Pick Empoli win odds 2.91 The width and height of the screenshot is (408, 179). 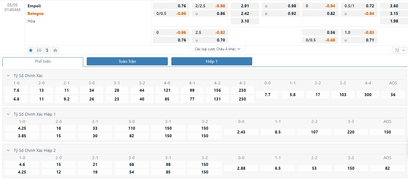tap(245, 6)
